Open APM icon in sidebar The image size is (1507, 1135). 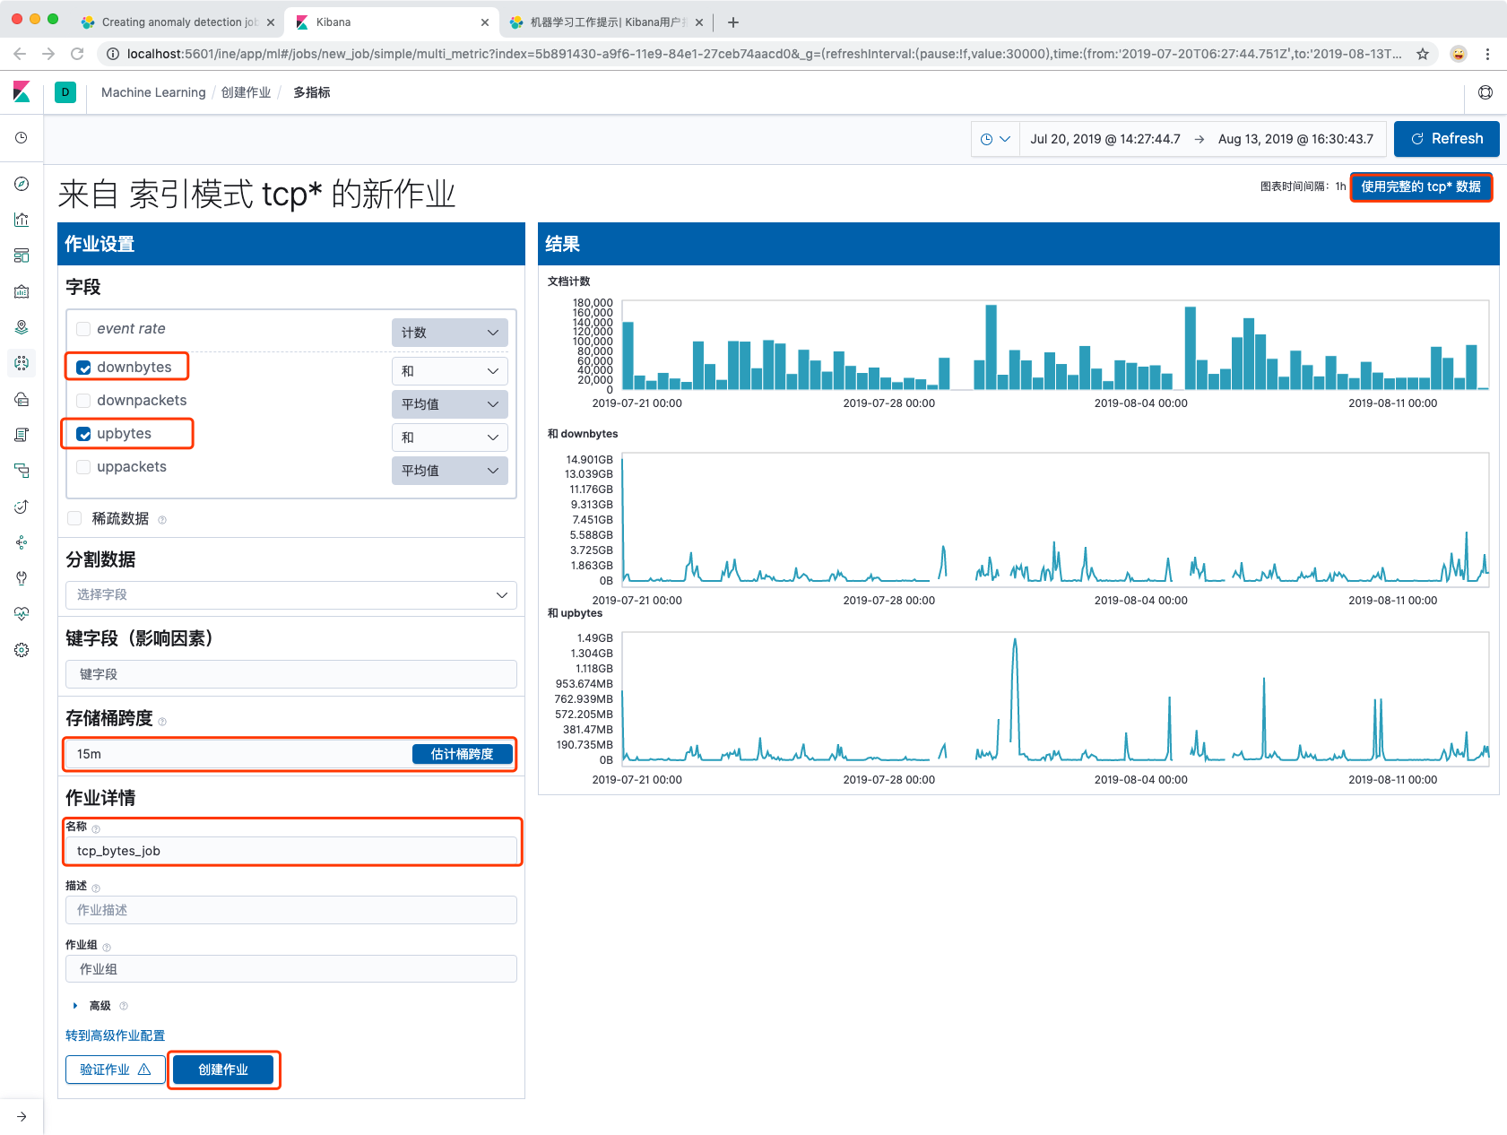22,471
